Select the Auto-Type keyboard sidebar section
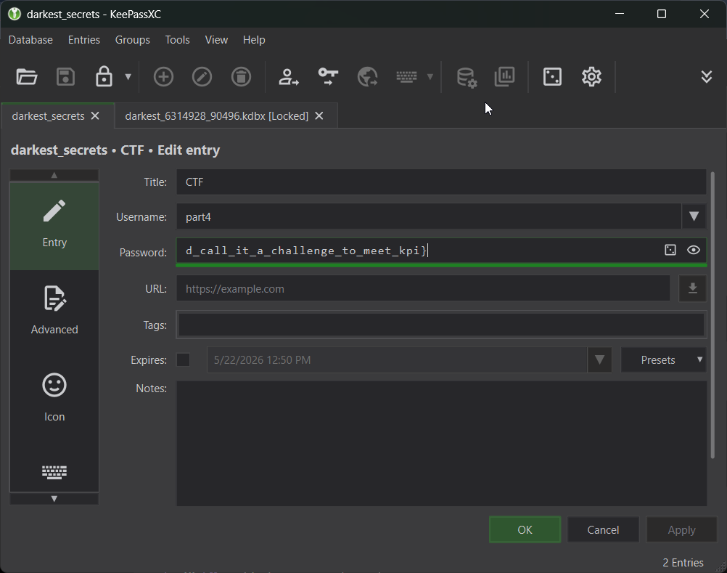The width and height of the screenshot is (727, 573). 54,472
